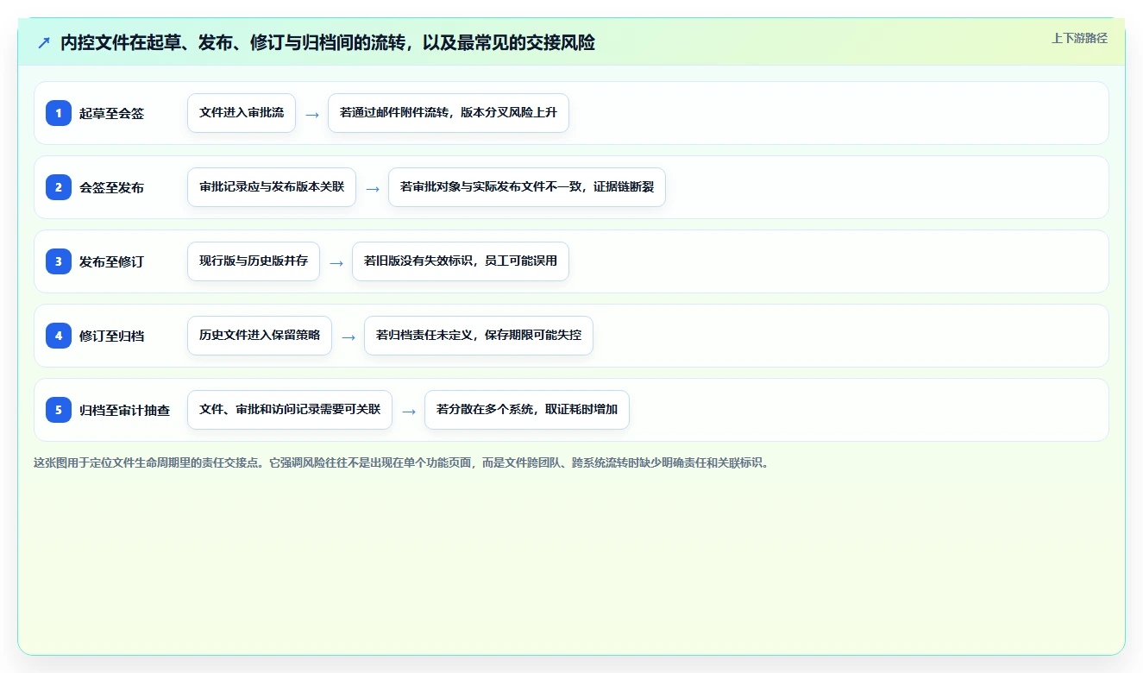
Task: Select step number 1 badge
Action: [x=59, y=113]
